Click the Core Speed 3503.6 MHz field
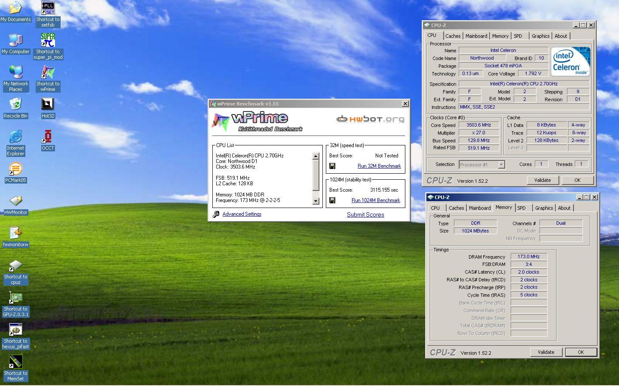Viewport: 619px width, 386px height. tap(478, 125)
